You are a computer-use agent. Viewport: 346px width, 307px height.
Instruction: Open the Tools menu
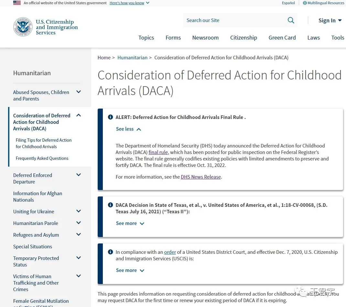[338, 38]
